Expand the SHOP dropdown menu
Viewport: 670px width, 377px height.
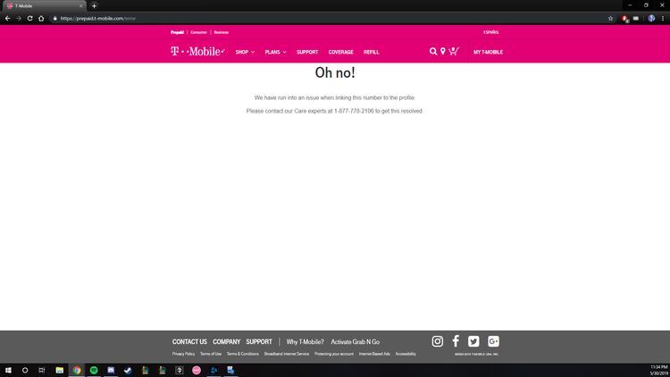[245, 52]
